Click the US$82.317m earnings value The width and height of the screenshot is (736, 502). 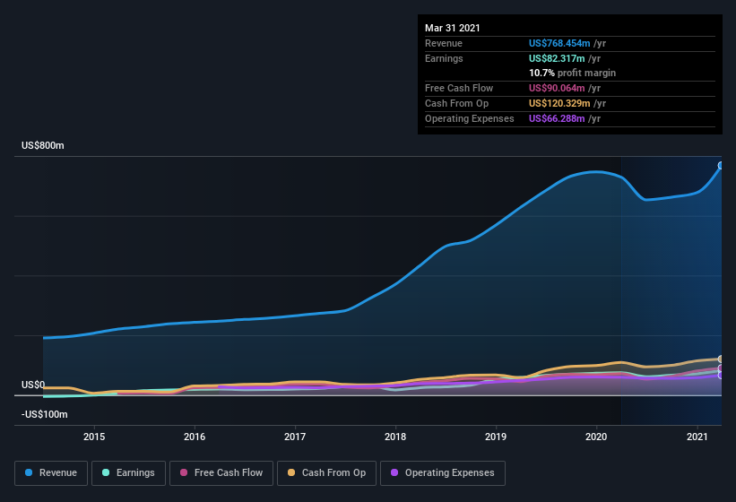[x=557, y=58]
